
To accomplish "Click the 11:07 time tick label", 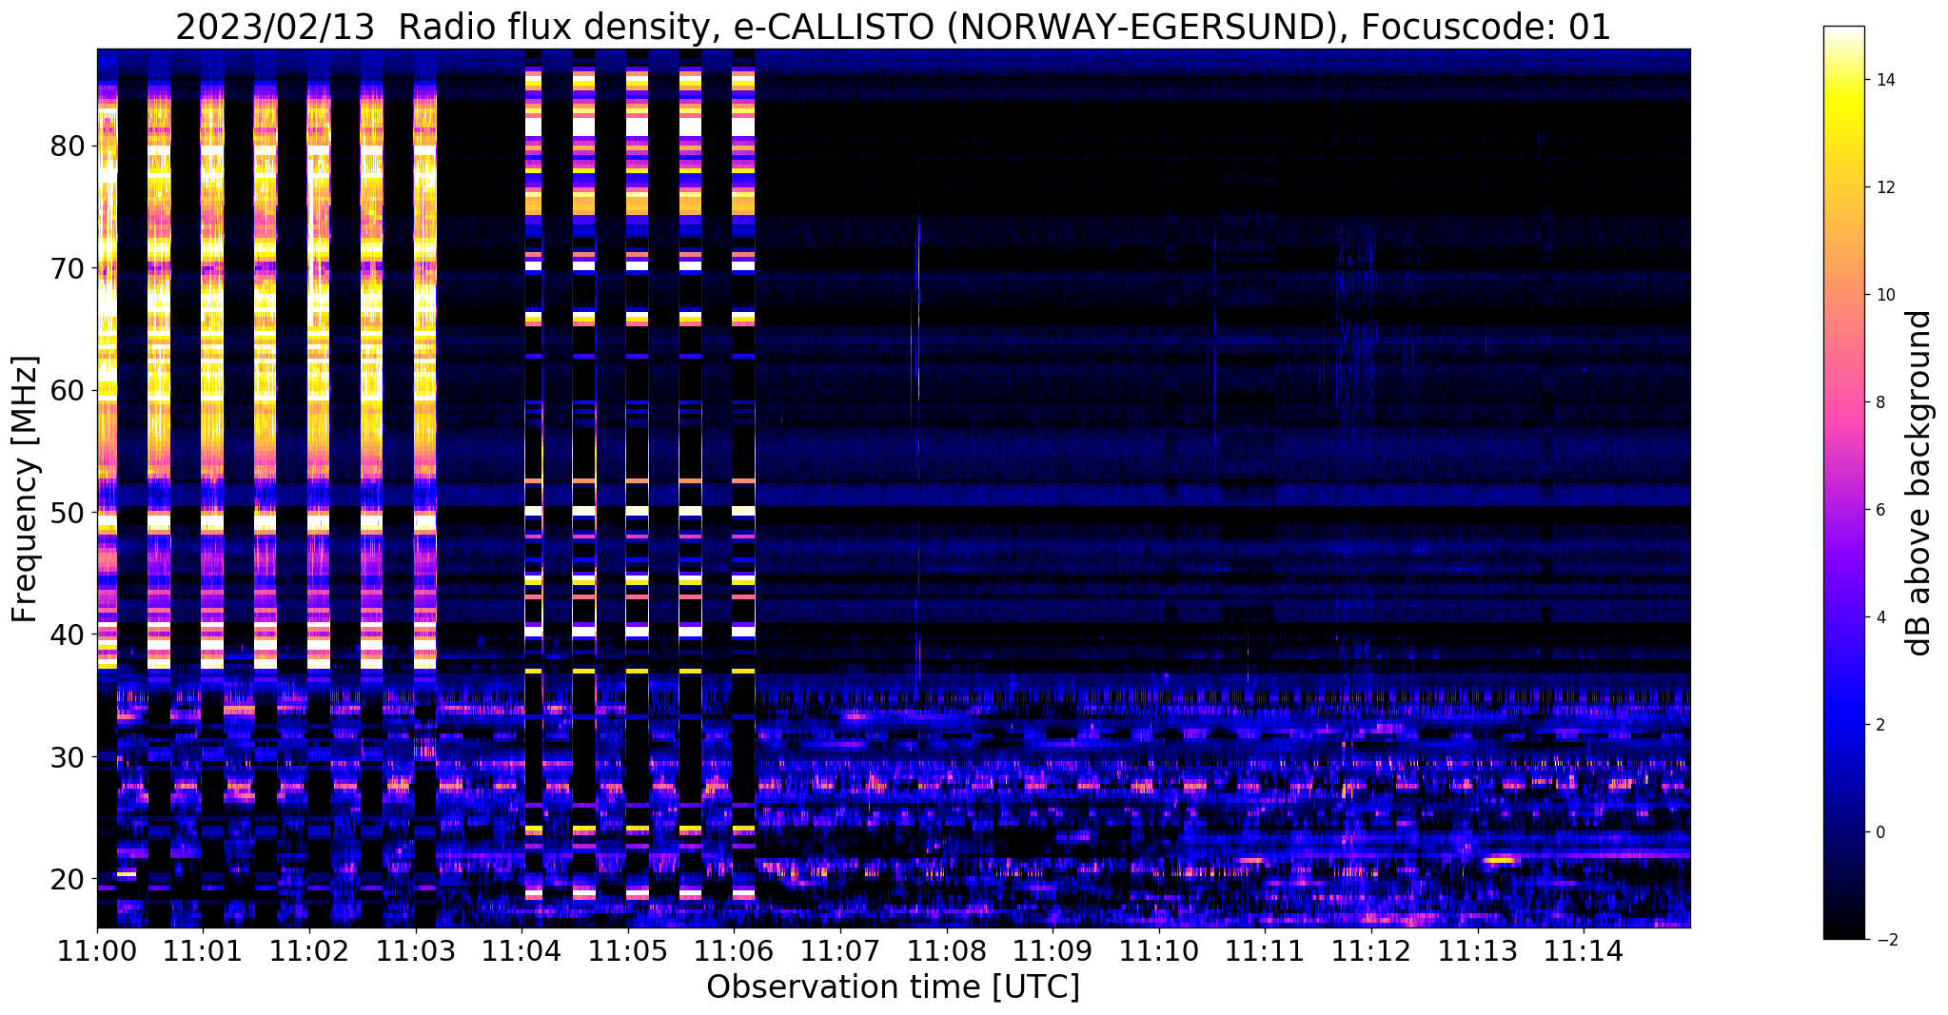I will tap(840, 951).
